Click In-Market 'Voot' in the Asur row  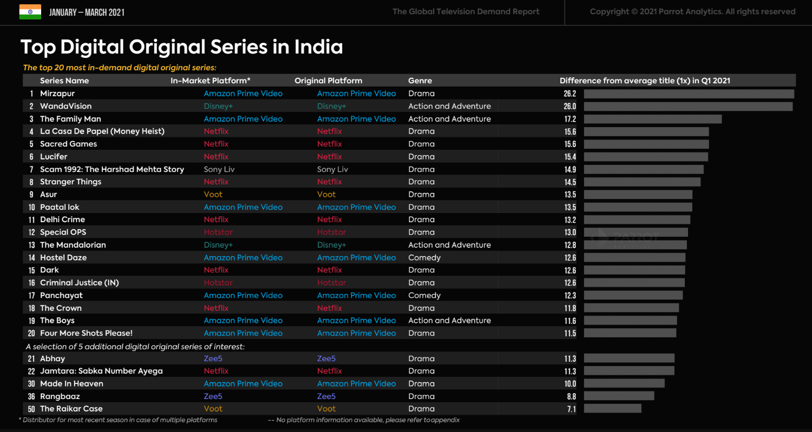point(213,195)
